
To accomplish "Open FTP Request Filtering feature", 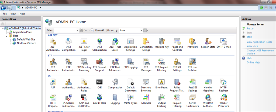I will click(x=162, y=65).
